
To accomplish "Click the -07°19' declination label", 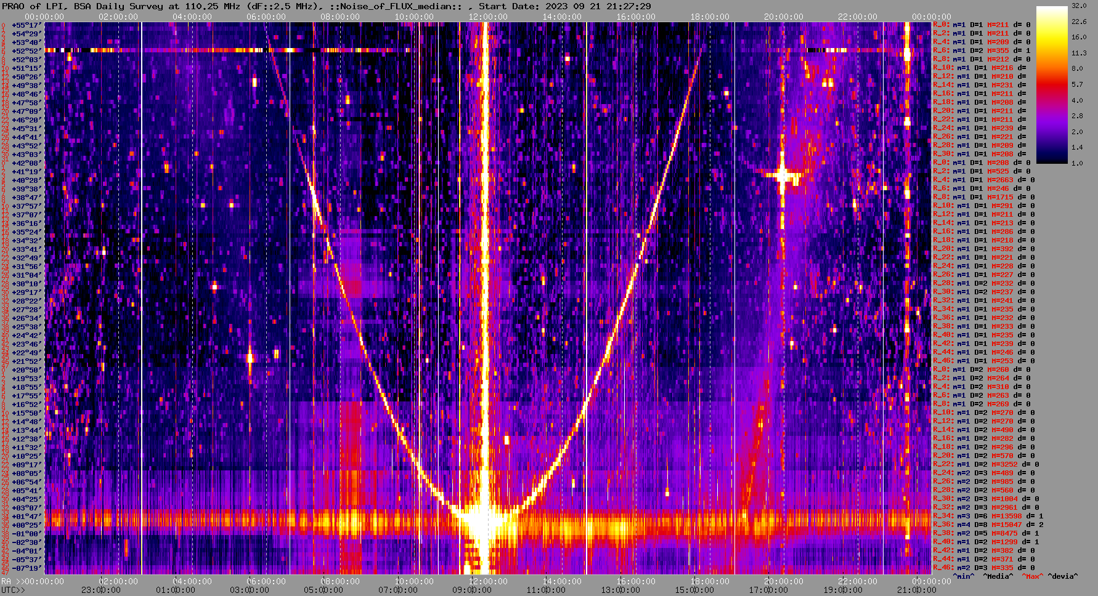I will click(26, 568).
